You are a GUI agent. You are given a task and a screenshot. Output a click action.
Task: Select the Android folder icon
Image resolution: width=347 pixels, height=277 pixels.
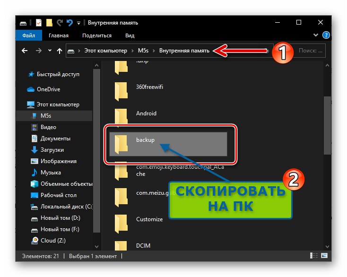point(121,118)
